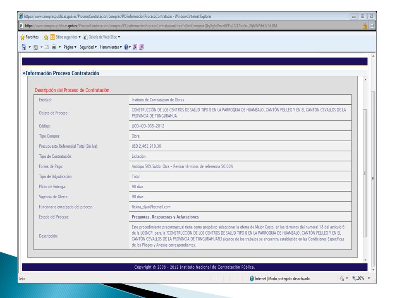
Task: Click the Descripción del Proceso de Contratación title
Action: (x=72, y=90)
